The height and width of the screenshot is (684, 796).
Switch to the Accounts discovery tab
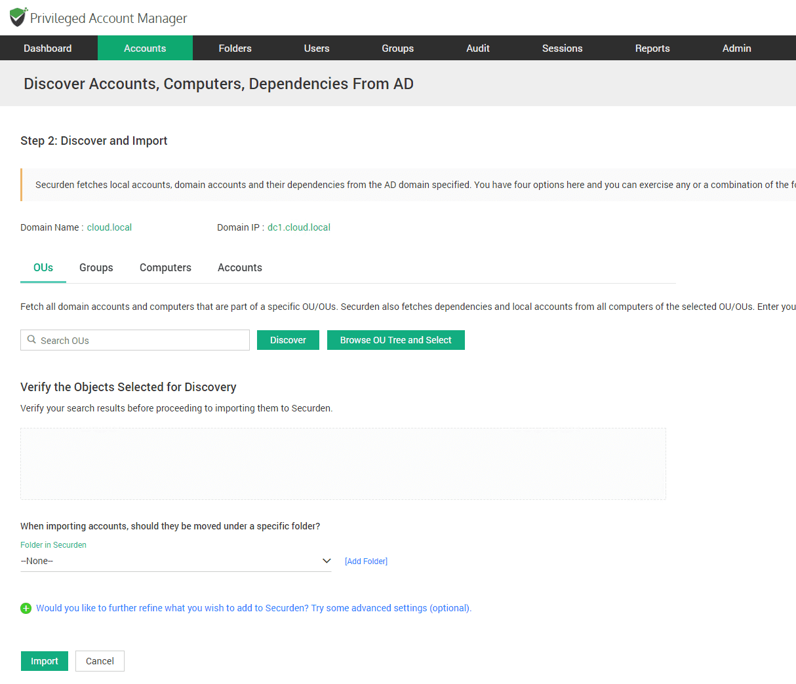[240, 268]
